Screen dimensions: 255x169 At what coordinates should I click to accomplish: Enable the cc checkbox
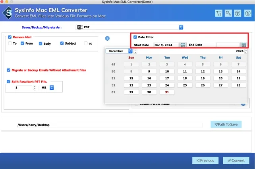pos(86,43)
